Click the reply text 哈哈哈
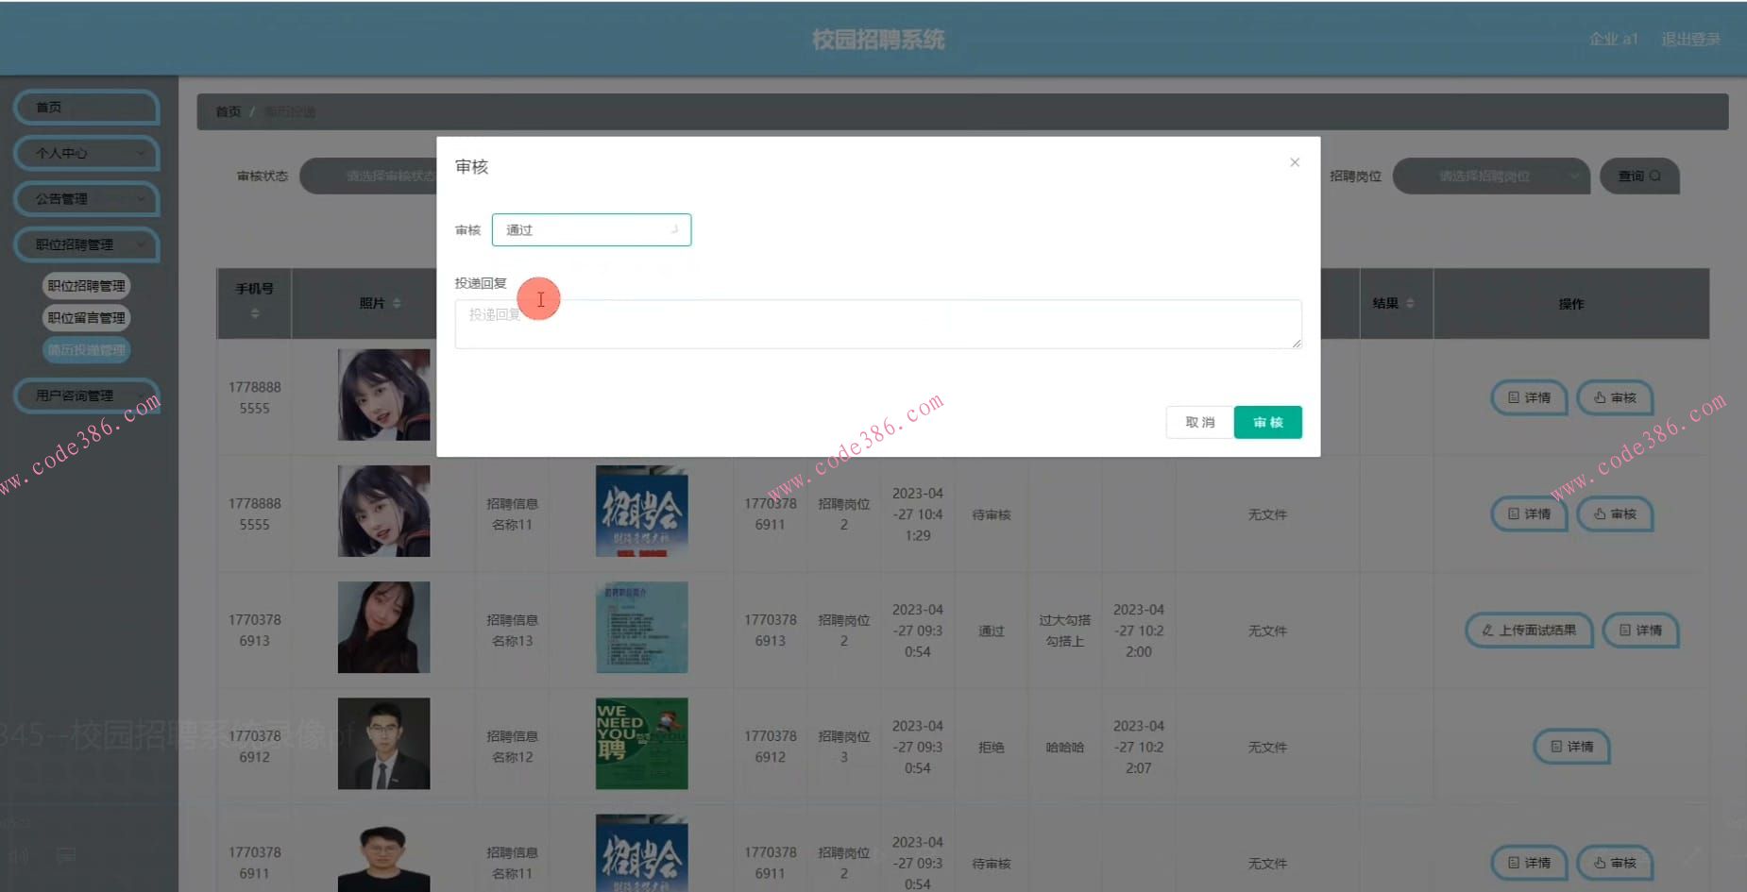1747x892 pixels. pos(1065,747)
